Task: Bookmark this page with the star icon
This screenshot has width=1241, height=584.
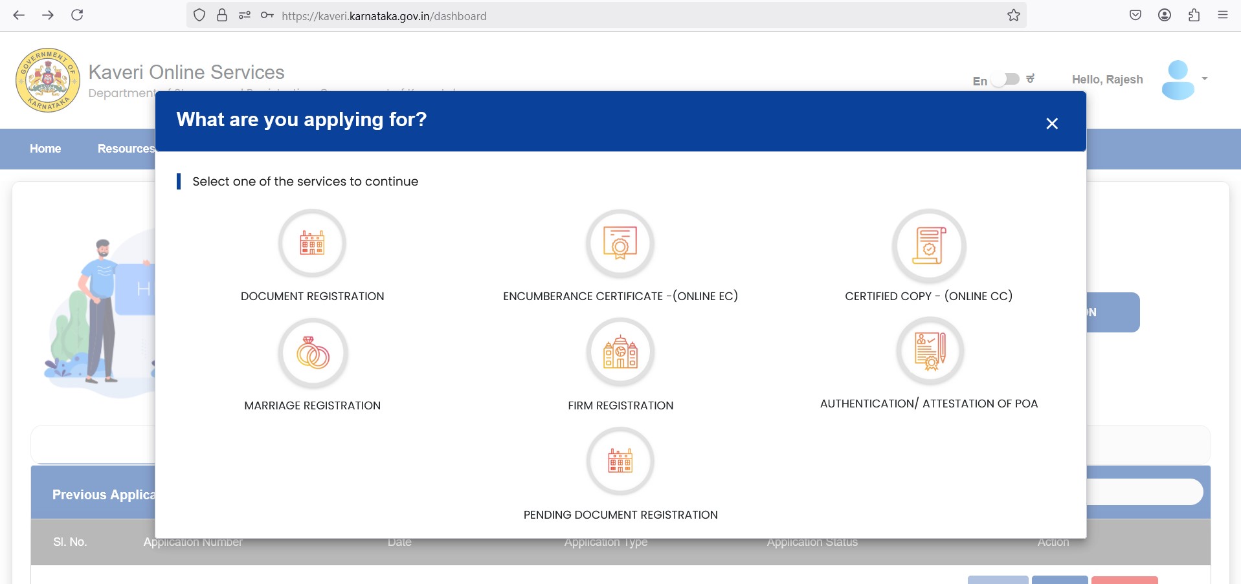Action: [1014, 16]
